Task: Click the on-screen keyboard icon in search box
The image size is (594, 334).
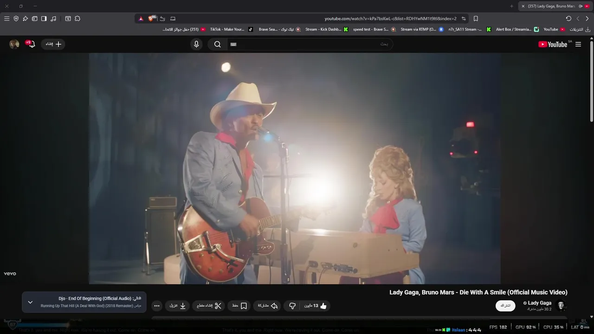Action: coord(233,44)
